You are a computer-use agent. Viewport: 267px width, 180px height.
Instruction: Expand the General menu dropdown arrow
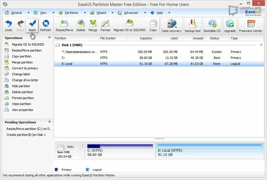pos(29,13)
